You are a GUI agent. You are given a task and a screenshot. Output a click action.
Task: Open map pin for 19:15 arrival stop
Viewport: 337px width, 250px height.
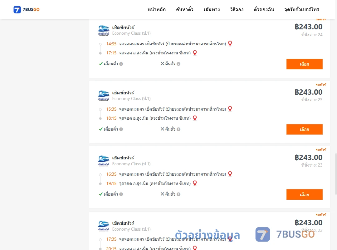(x=195, y=183)
